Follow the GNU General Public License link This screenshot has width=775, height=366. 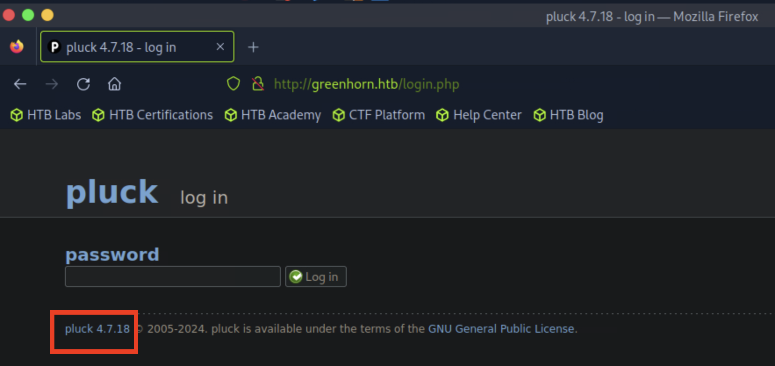coord(501,329)
